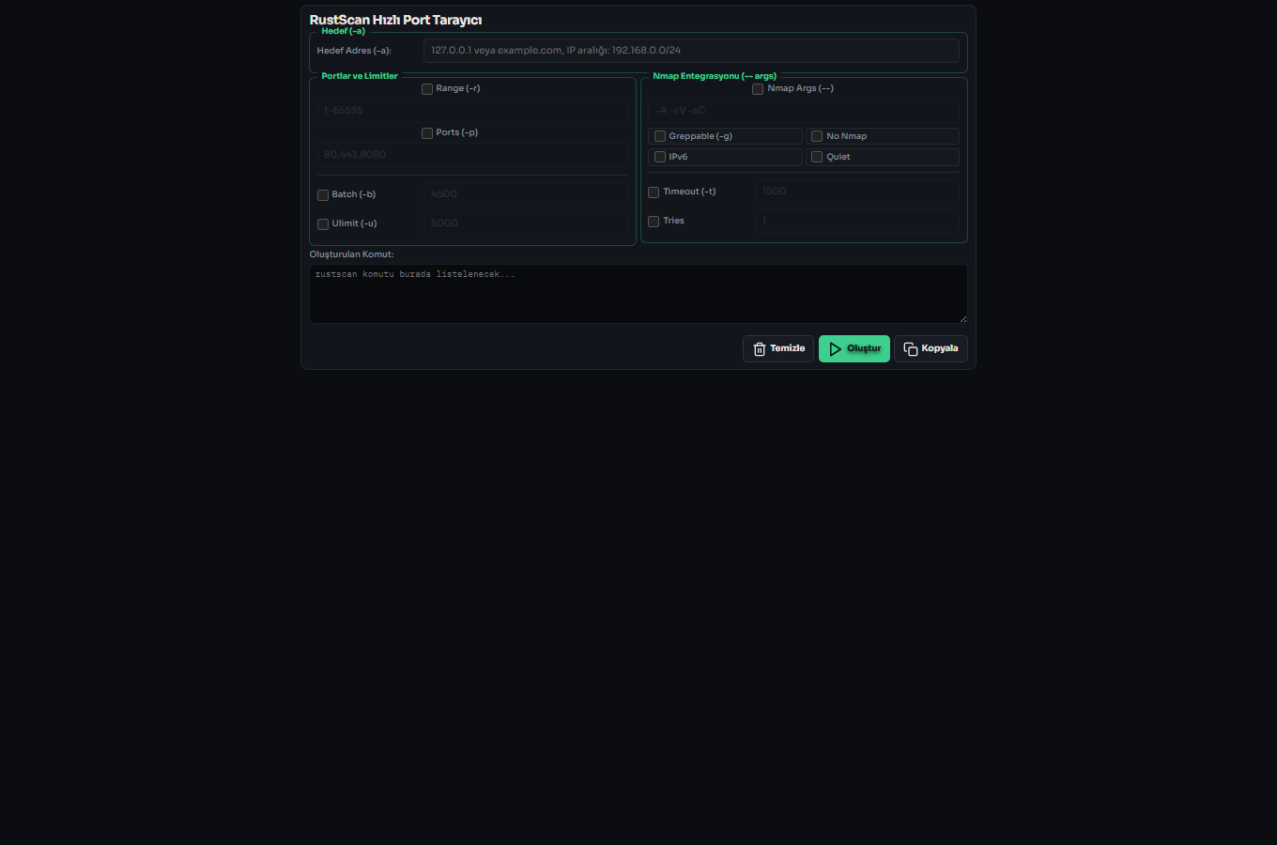
Task: Click the RustScan Hızlı Port Tarayıcı title
Action: 395,20
